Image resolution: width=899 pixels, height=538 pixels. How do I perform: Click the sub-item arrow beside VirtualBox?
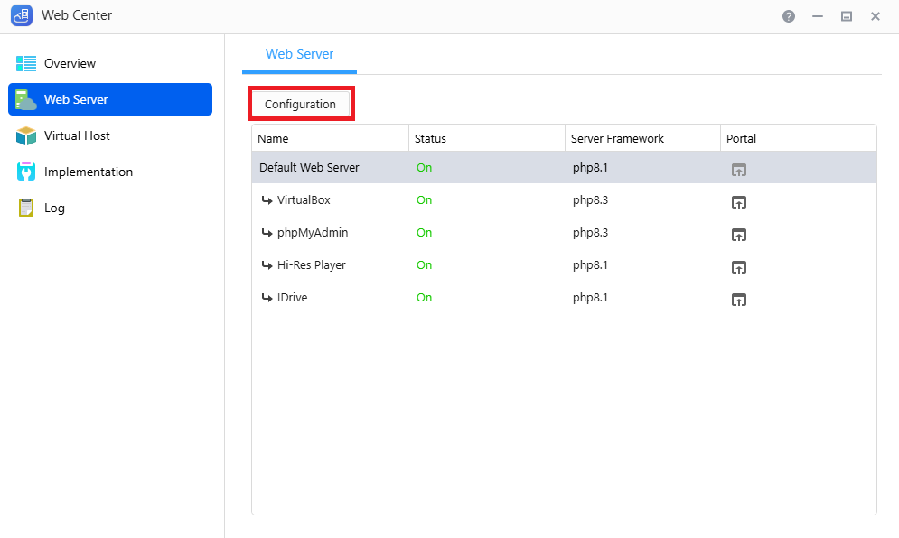tap(267, 200)
